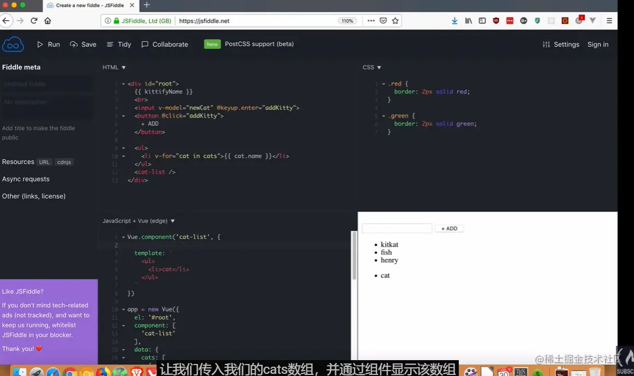
Task: Open Other (links, license) section
Action: point(33,196)
